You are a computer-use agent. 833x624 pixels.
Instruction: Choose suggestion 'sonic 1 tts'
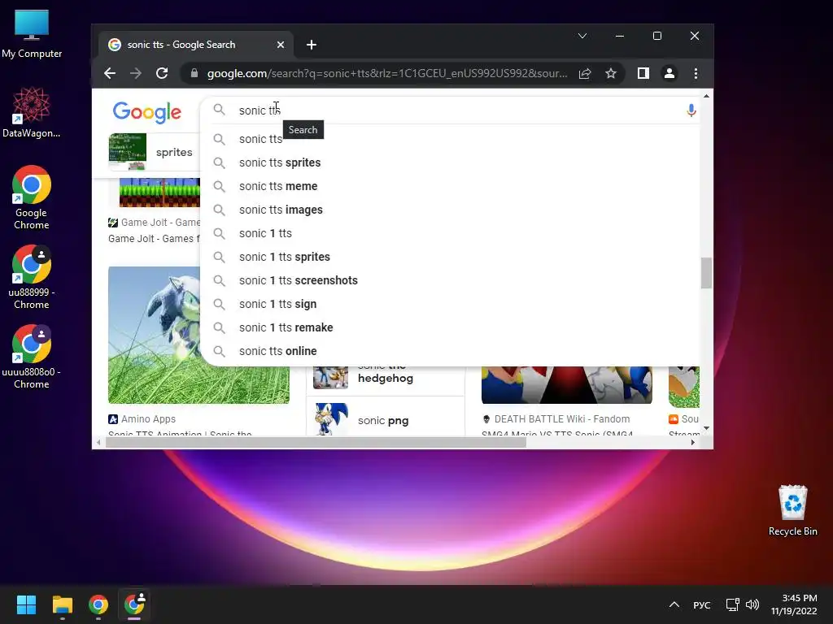[449, 233]
